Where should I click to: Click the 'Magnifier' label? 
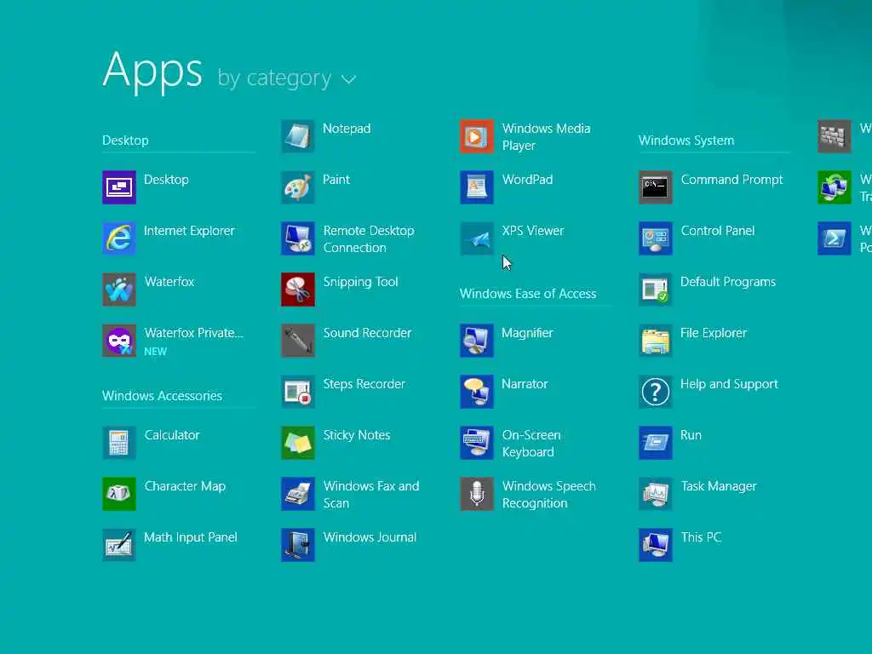tap(527, 333)
